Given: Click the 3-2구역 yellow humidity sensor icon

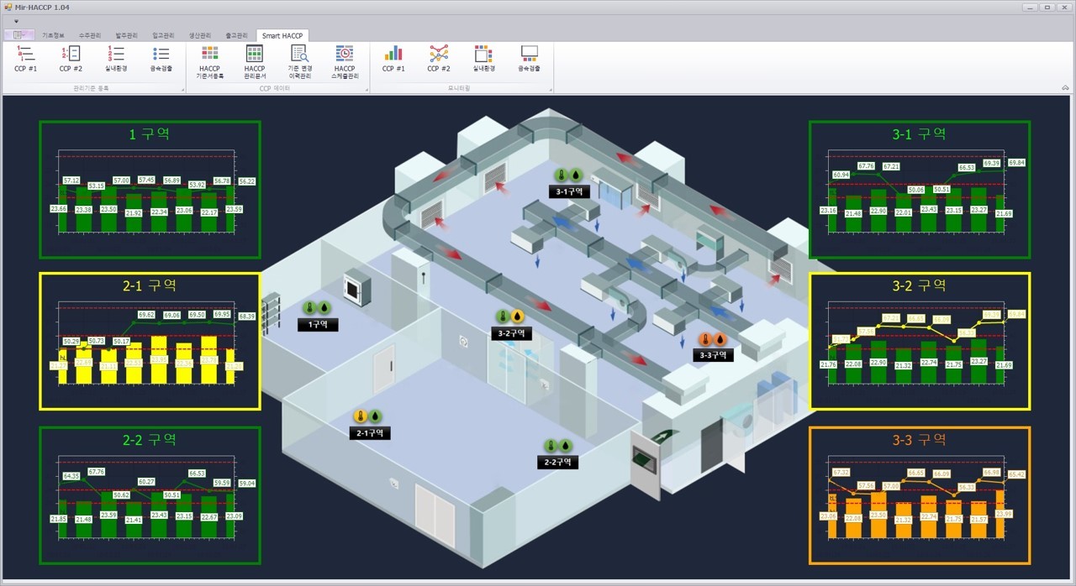Looking at the screenshot, I should click(518, 317).
